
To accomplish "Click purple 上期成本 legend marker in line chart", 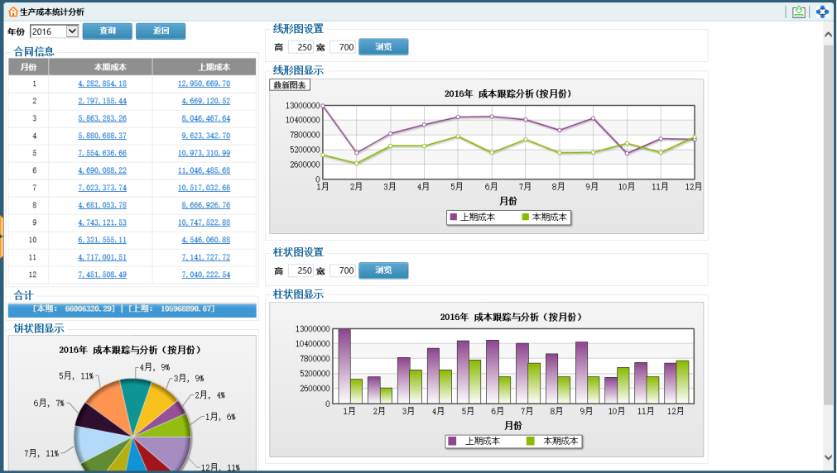I will [453, 217].
